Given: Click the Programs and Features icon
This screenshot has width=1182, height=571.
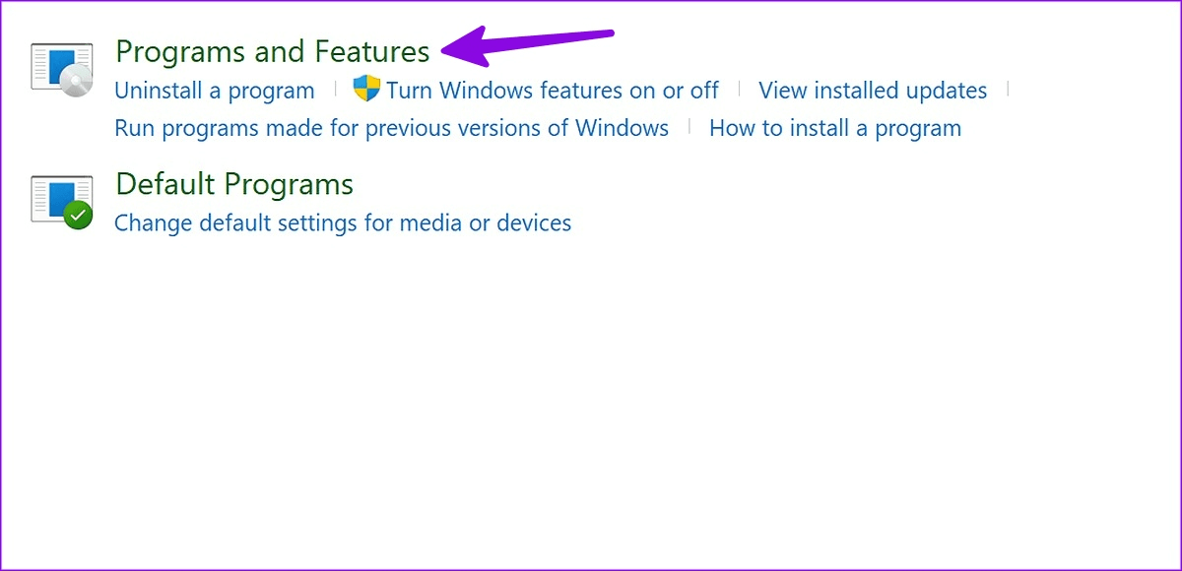Looking at the screenshot, I should coord(61,68).
